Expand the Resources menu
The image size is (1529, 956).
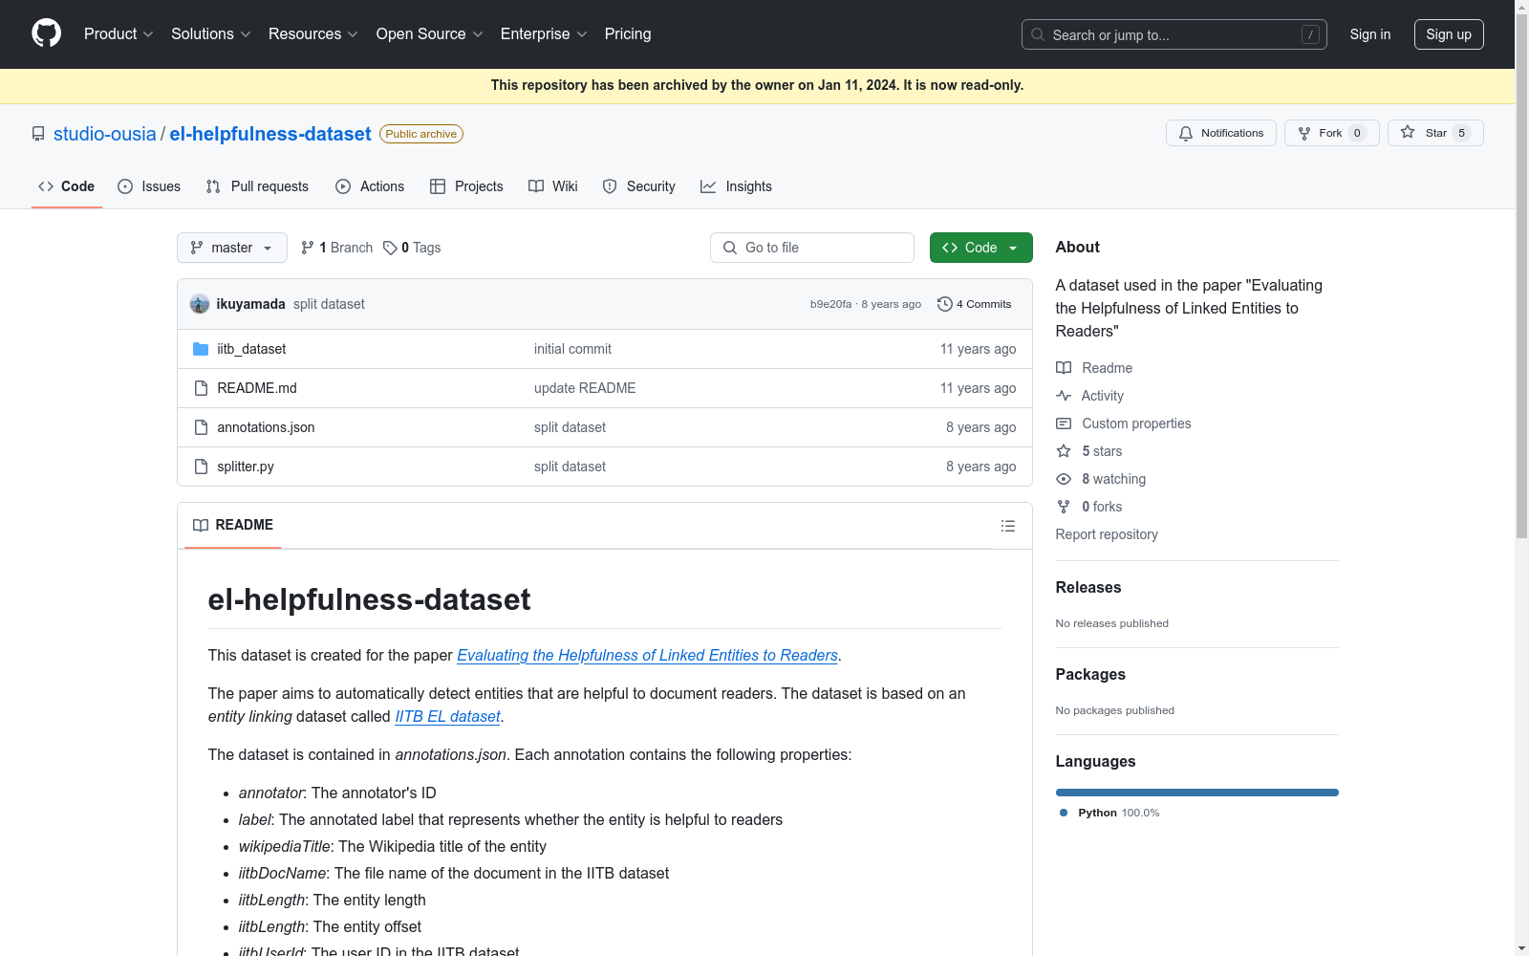point(313,33)
